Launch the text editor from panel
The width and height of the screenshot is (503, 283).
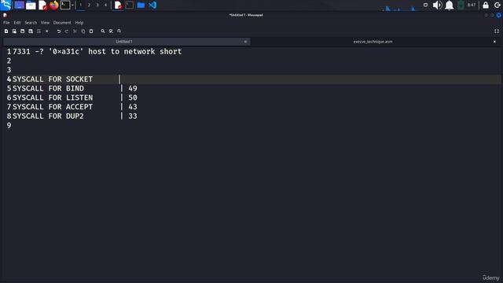pos(42,6)
